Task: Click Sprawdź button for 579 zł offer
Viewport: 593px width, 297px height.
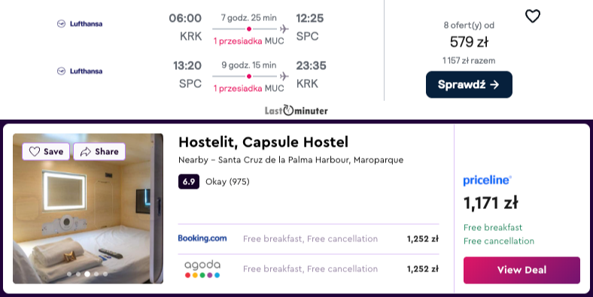Action: pyautogui.click(x=469, y=85)
